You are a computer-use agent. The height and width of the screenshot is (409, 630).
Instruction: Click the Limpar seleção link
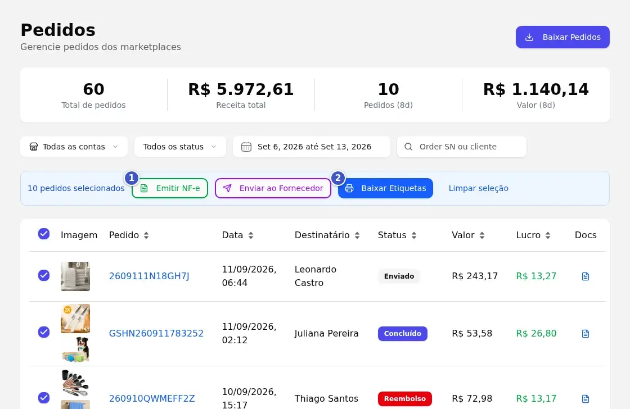coord(478,188)
